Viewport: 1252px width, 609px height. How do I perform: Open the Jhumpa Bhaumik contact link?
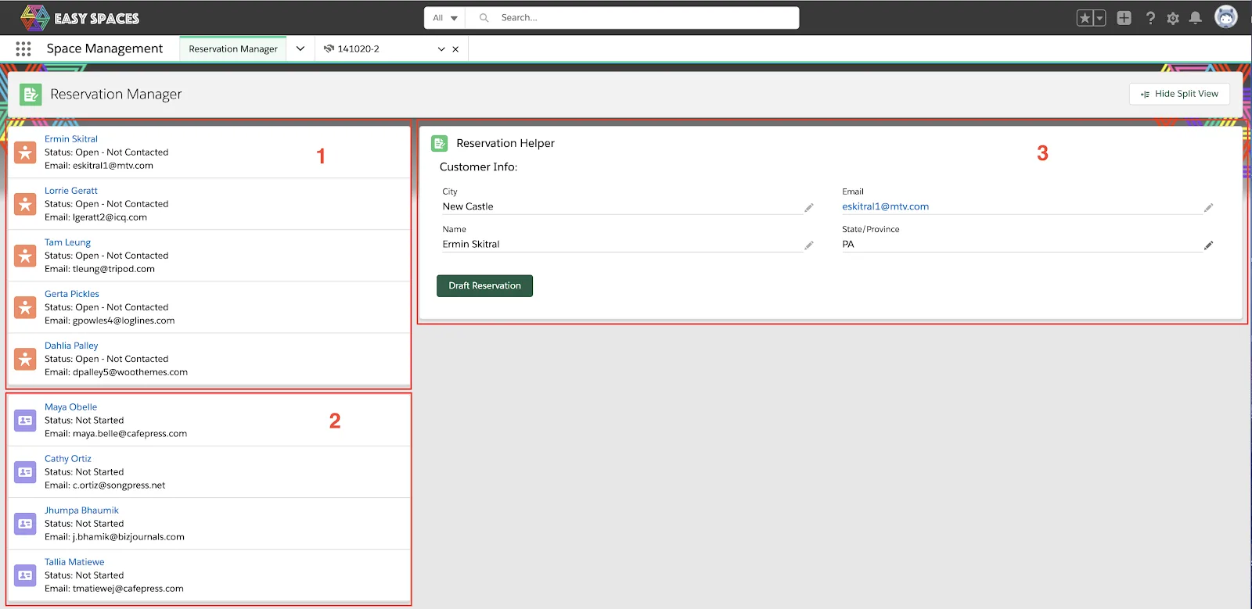(x=81, y=510)
